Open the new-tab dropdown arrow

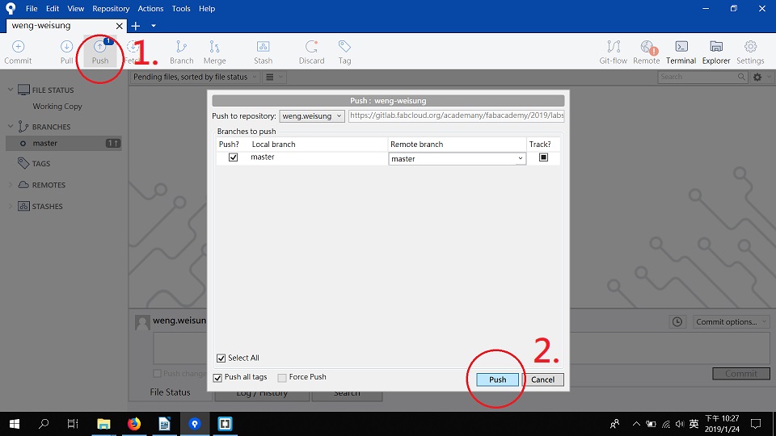(x=154, y=25)
